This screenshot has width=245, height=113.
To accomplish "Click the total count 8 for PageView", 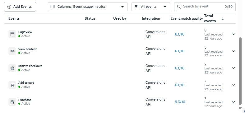I will (205, 30).
